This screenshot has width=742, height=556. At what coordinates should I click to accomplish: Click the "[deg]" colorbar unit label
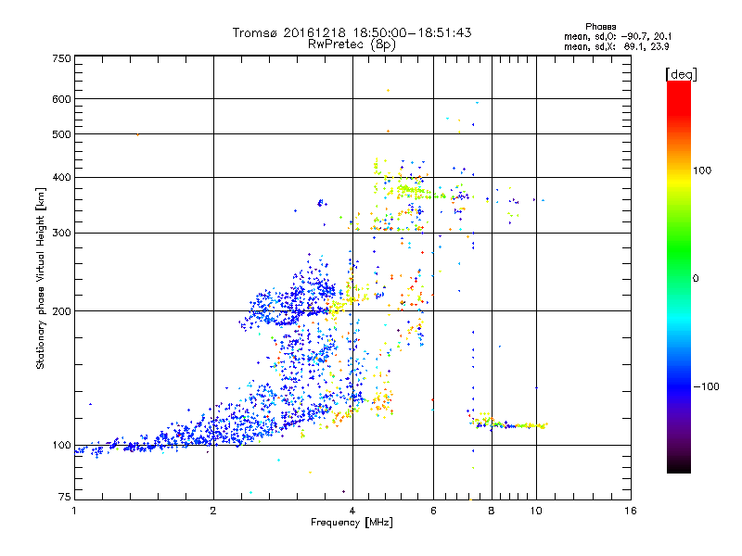pyautogui.click(x=681, y=74)
